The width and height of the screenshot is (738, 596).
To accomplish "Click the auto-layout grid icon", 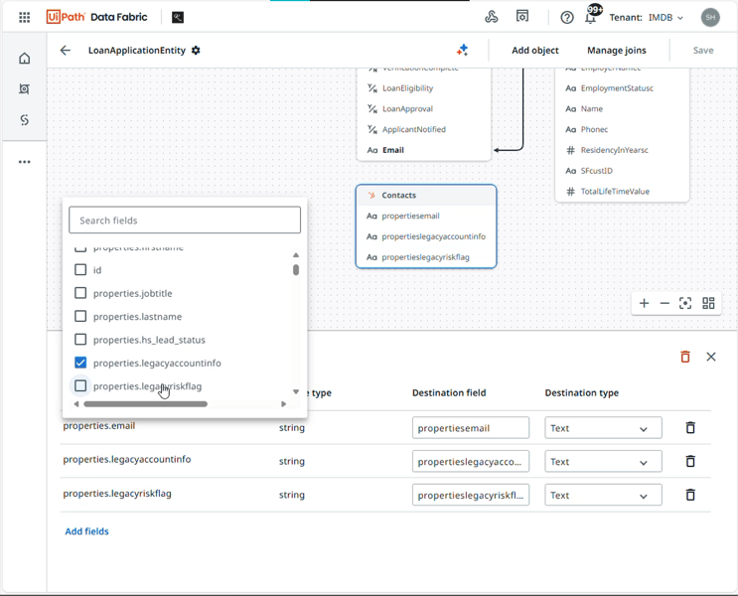I will coord(708,303).
